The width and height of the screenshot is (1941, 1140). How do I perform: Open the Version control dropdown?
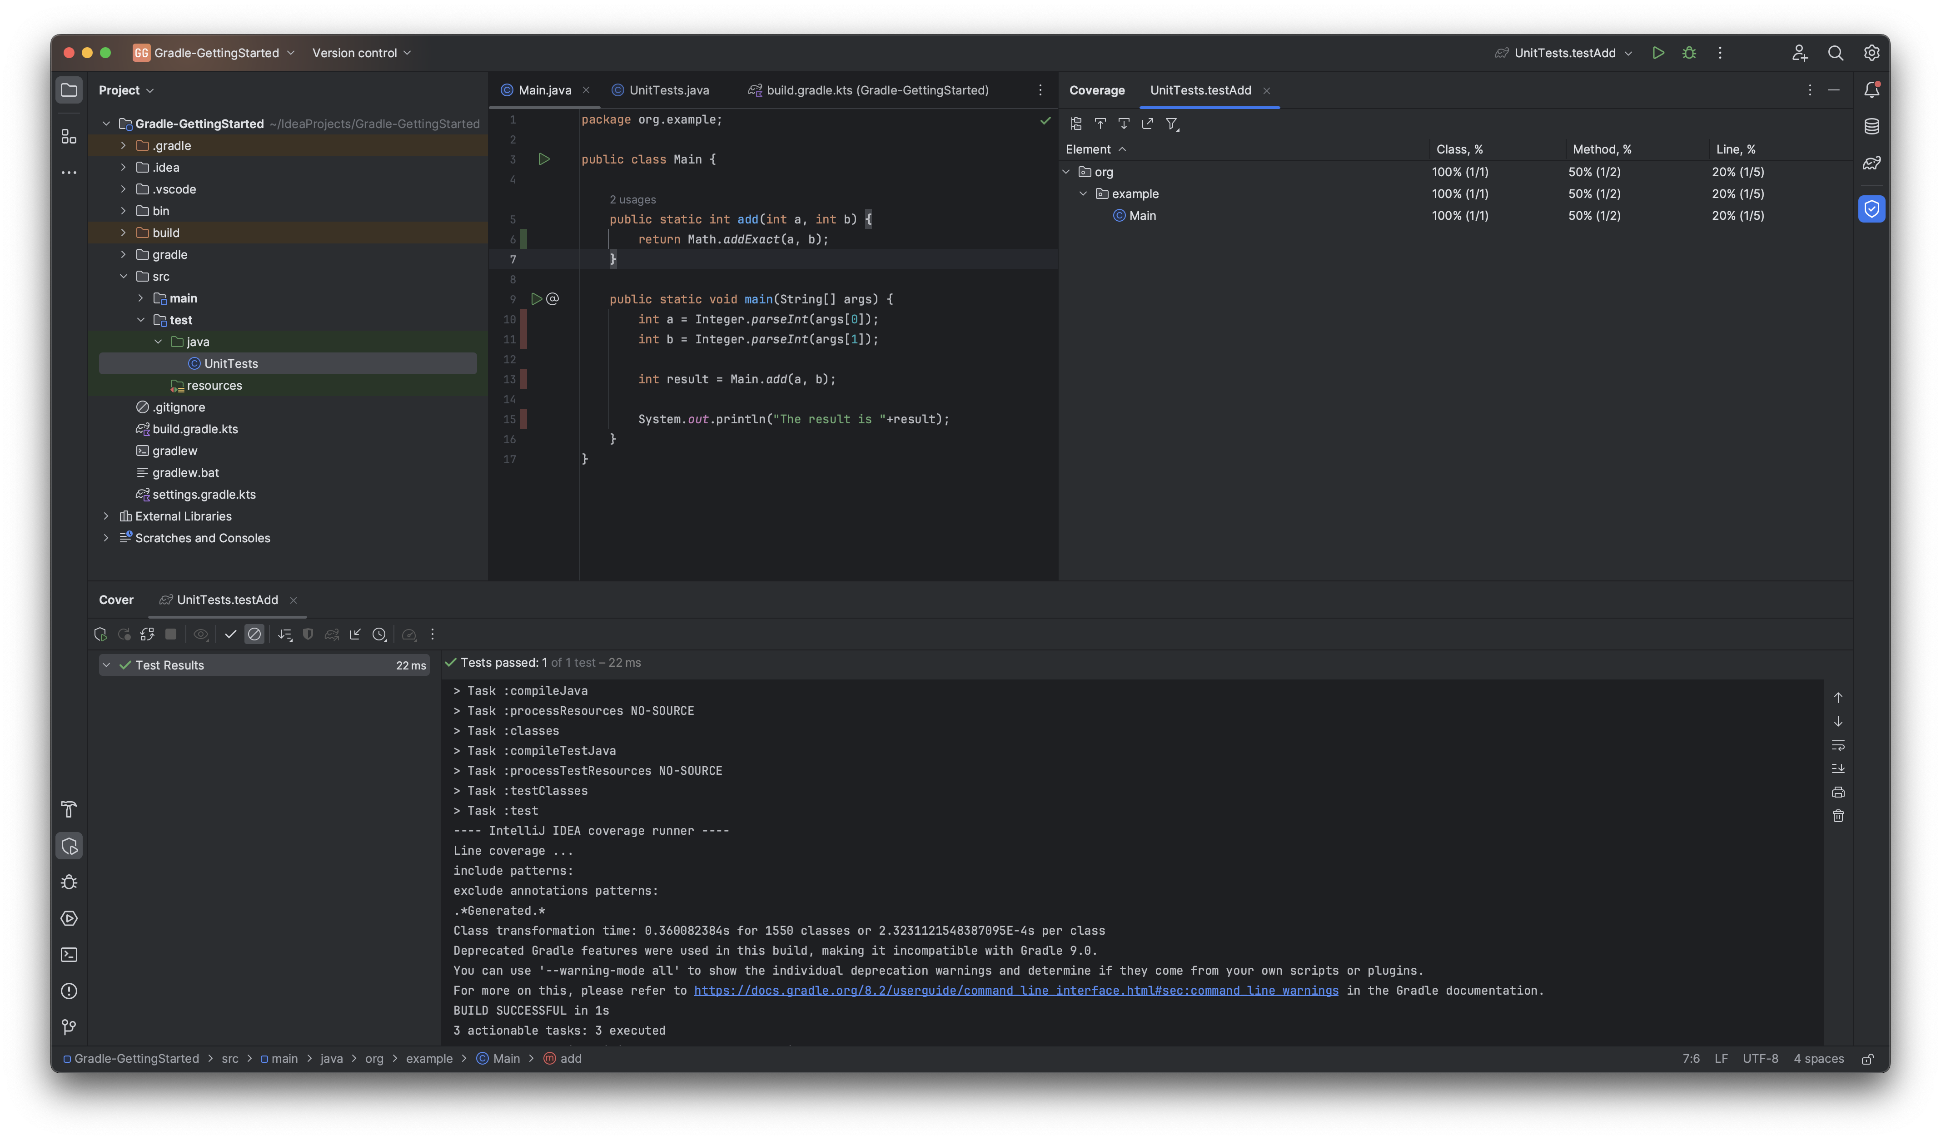[x=361, y=53]
